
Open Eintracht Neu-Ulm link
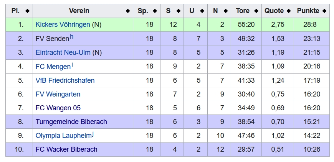[x=63, y=52]
